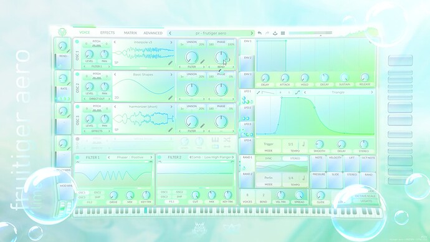The width and height of the screenshot is (430, 242).
Task: Toggle FIL1 input on Filter 2
Action: coord(171,201)
